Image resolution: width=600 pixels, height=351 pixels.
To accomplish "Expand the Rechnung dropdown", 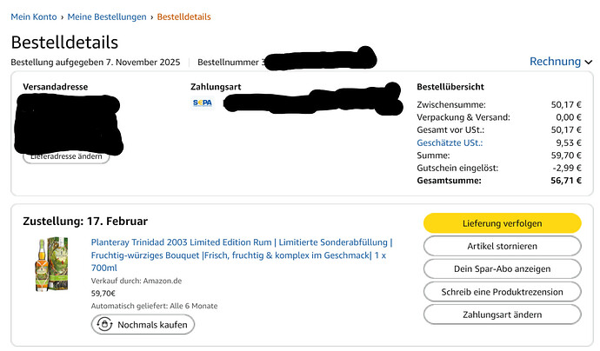I will tap(555, 62).
